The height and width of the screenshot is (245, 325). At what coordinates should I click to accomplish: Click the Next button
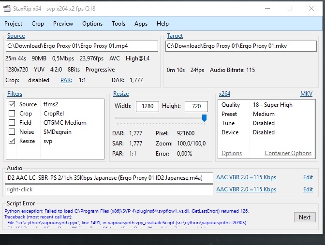(x=304, y=217)
